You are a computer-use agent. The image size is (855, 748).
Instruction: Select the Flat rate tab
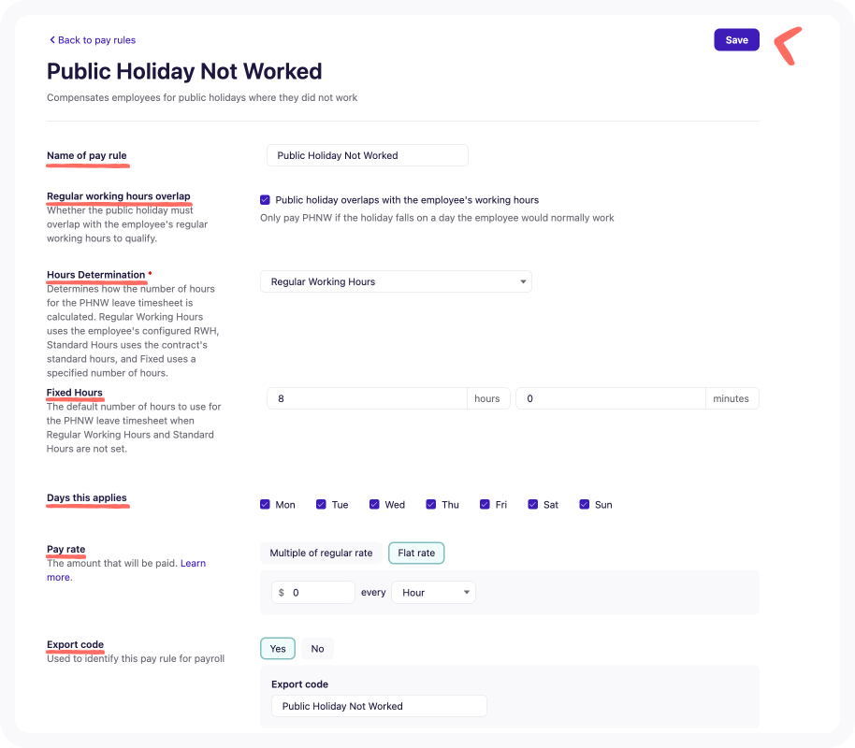click(x=416, y=553)
